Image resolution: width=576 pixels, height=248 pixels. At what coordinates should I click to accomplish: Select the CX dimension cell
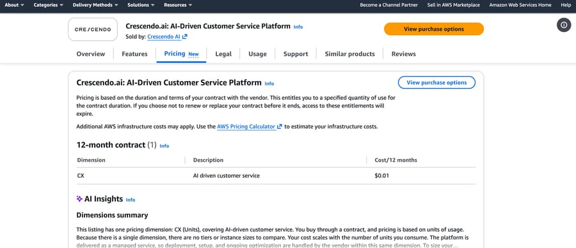tap(81, 176)
